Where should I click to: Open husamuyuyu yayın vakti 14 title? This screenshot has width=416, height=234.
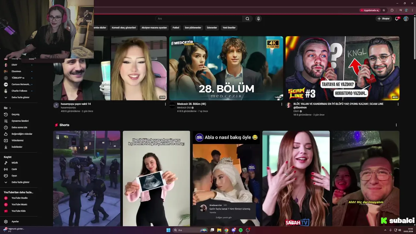click(76, 104)
